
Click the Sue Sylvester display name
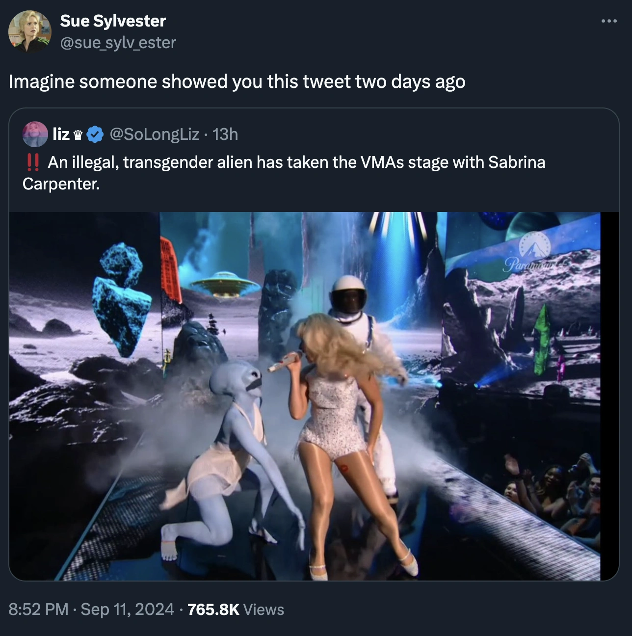coord(113,21)
